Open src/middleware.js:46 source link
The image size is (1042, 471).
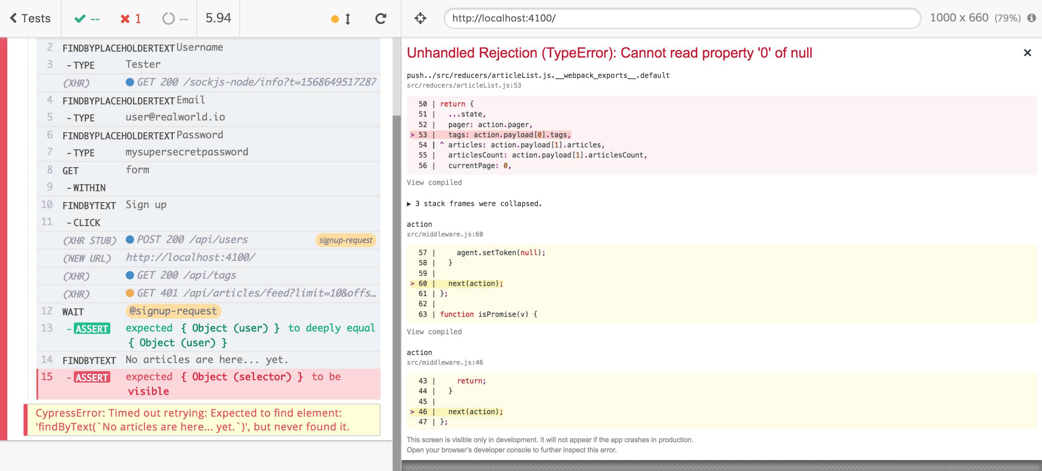tap(445, 363)
